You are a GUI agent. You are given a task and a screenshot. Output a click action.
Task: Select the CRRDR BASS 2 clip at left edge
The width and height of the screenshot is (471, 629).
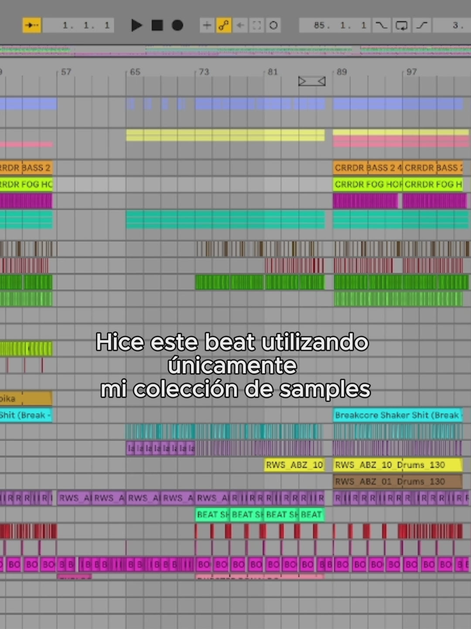[26, 168]
